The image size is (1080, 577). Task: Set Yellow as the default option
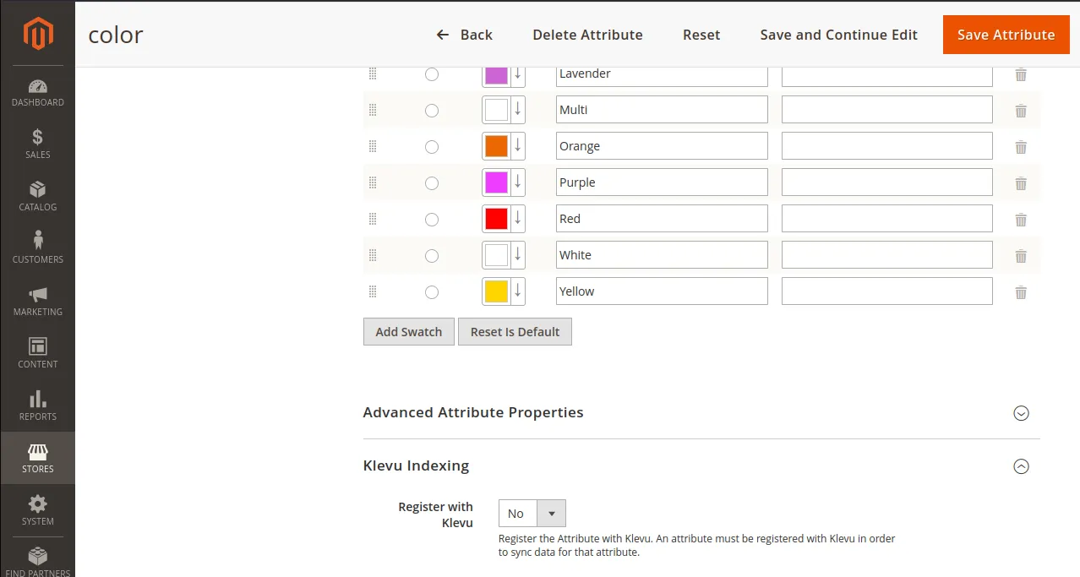(x=432, y=292)
